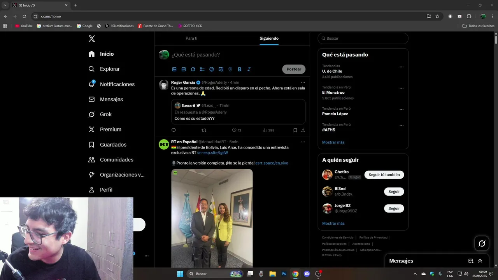Viewport: 498px width, 280px height.
Task: Open the SORTEO KICK bookmark
Action: tap(190, 26)
